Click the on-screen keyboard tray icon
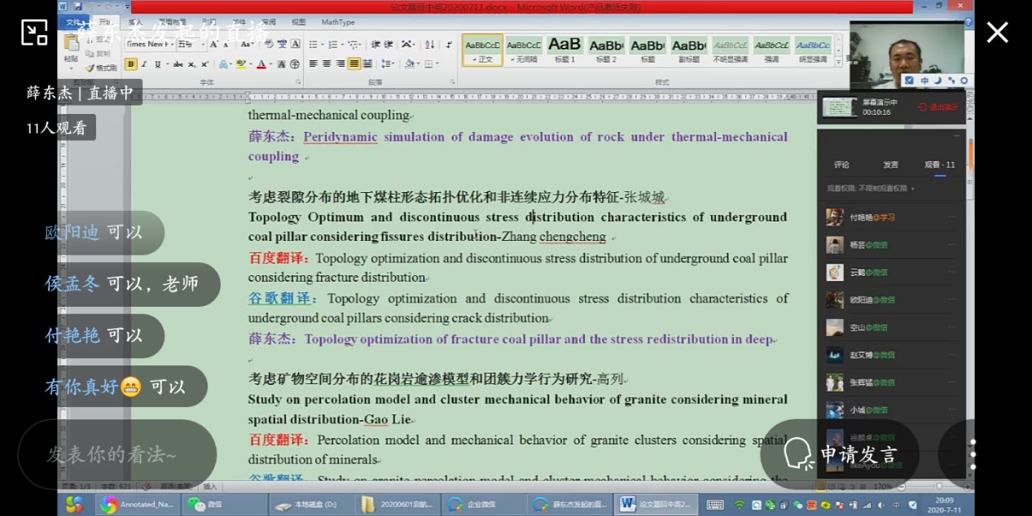The height and width of the screenshot is (516, 1032). point(714,505)
